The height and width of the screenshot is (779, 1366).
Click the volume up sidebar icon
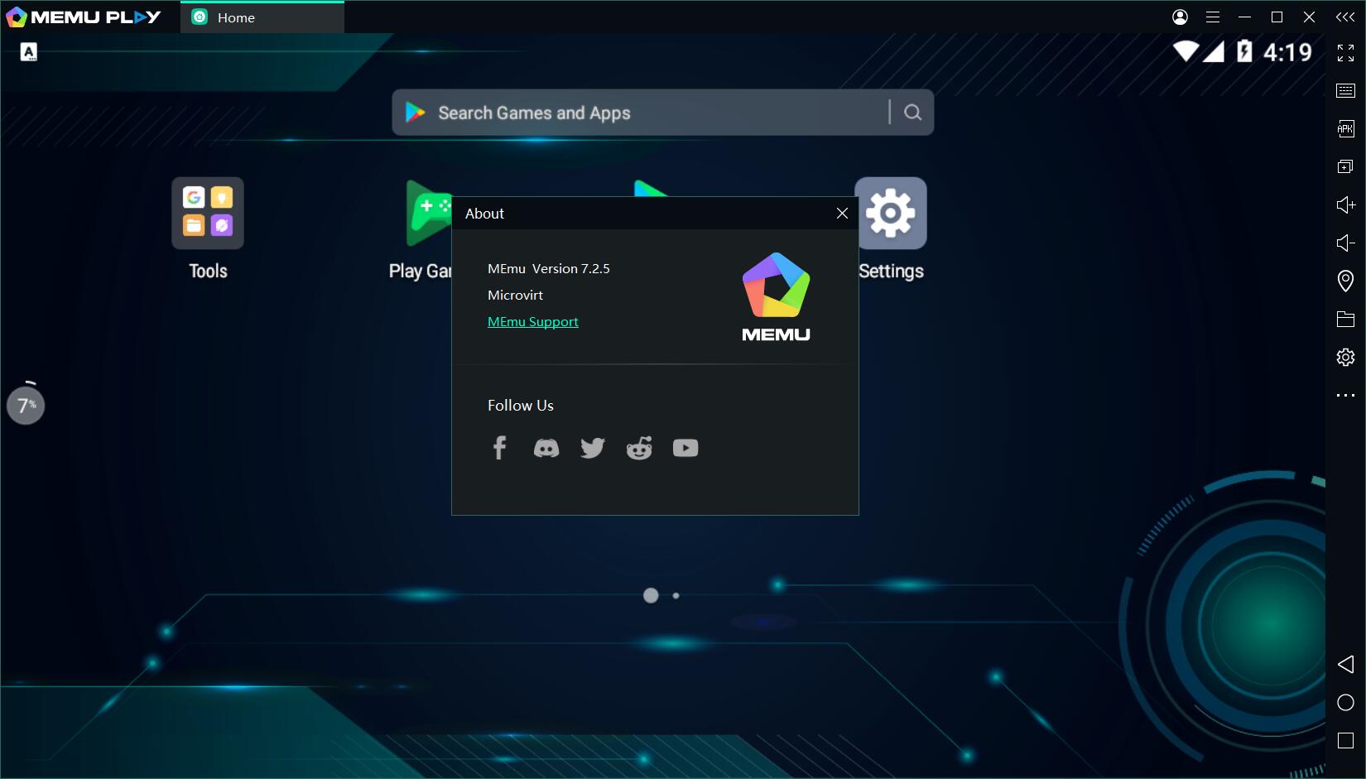coord(1345,204)
